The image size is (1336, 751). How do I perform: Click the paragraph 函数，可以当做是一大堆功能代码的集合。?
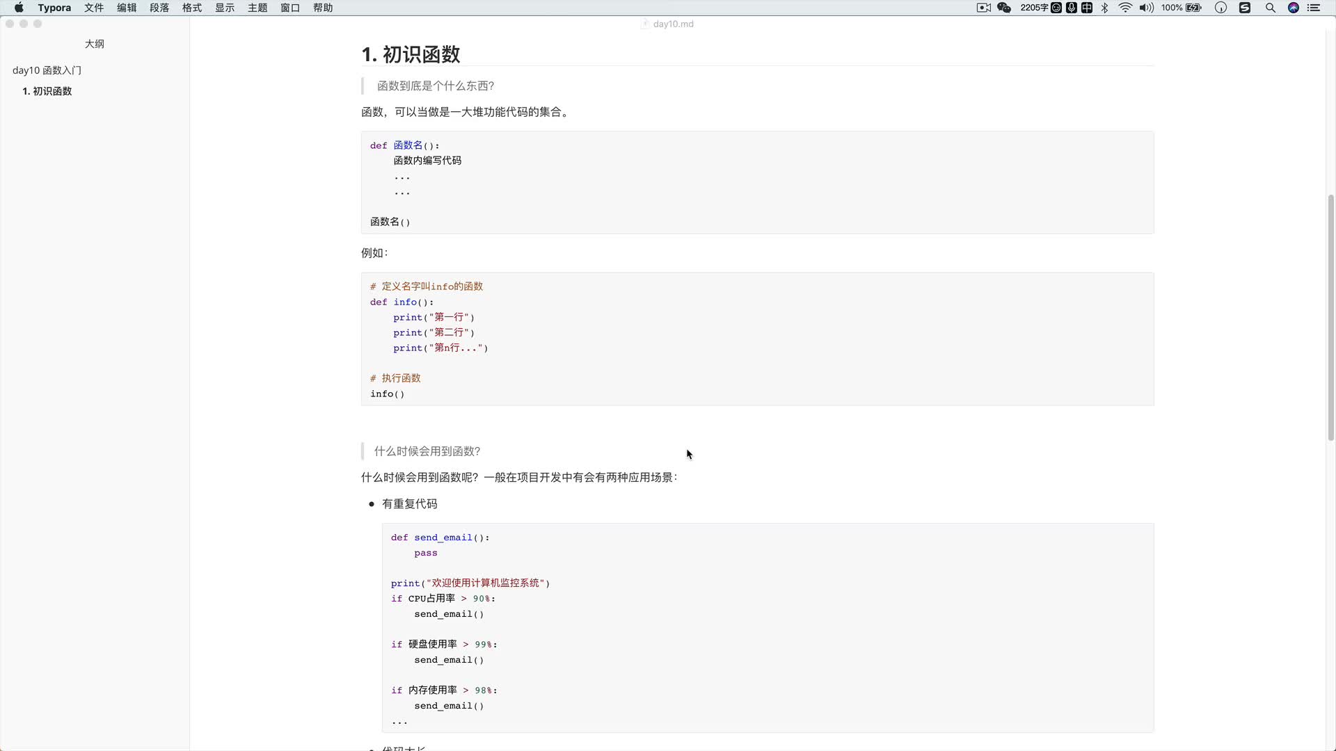[x=467, y=112]
